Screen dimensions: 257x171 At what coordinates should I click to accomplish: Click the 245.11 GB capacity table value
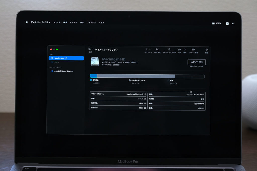click(x=142, y=99)
